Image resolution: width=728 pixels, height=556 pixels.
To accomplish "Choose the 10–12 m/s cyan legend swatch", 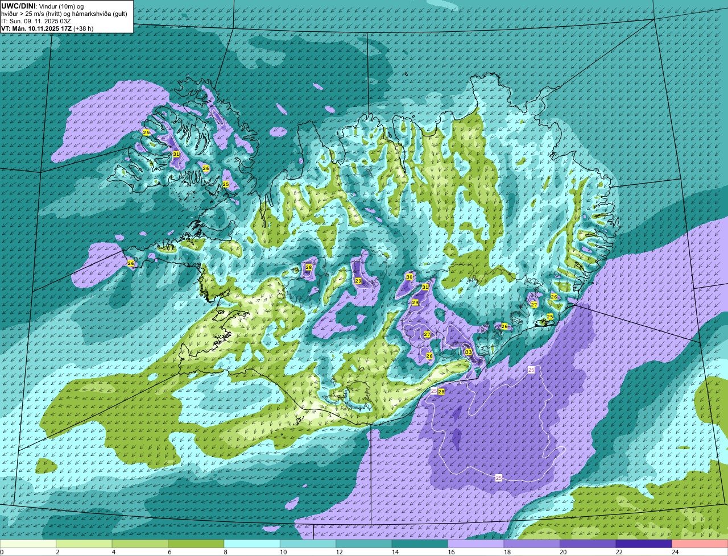I will [x=308, y=544].
